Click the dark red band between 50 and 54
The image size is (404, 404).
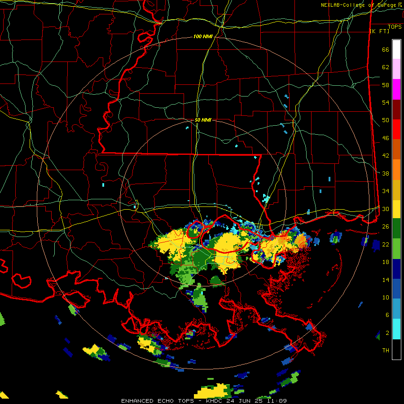point(396,109)
